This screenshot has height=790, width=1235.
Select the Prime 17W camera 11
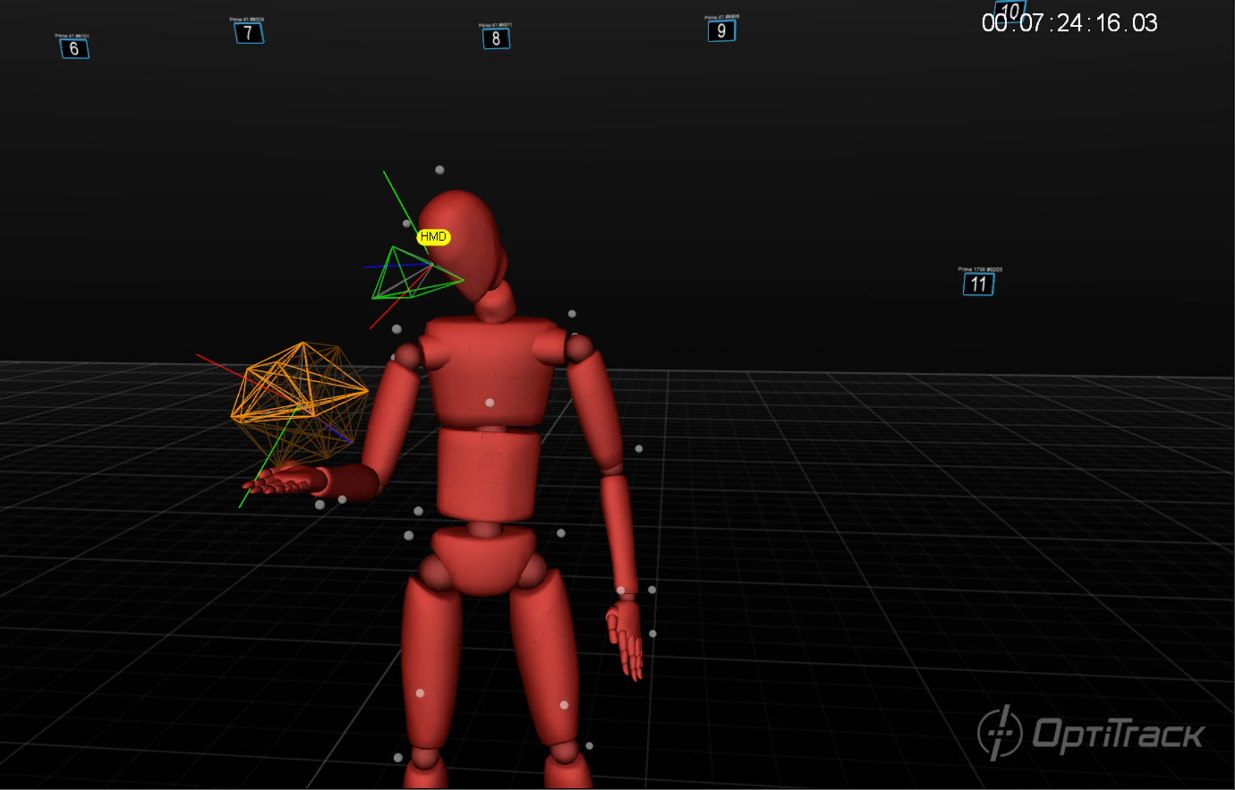pos(978,284)
